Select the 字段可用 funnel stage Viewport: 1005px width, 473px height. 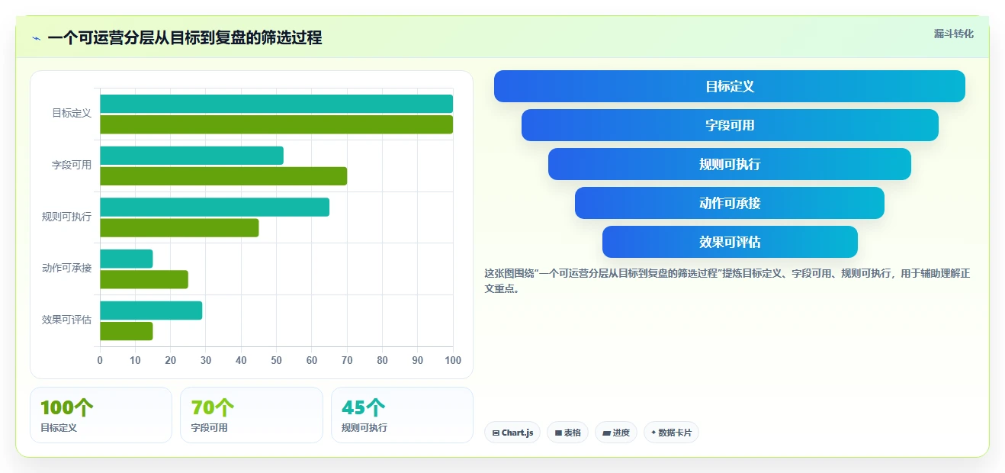coord(730,125)
